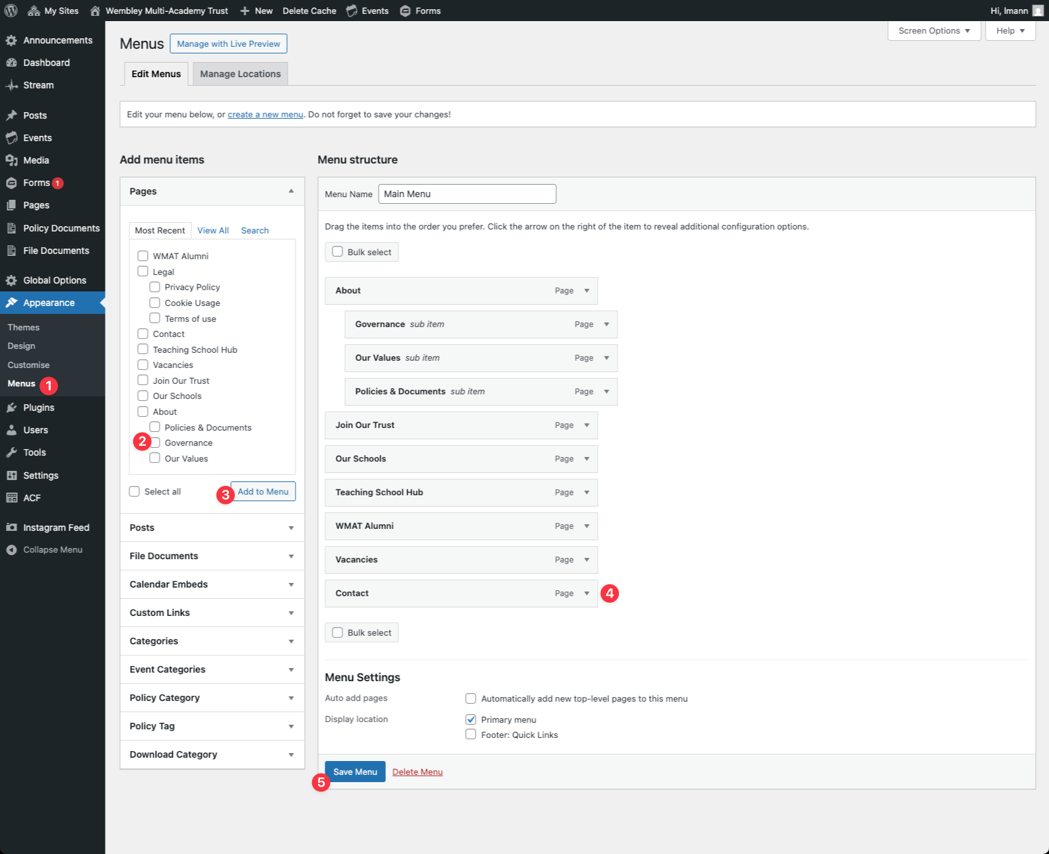
Task: Click the Collapse Menu arrow icon
Action: 11,550
